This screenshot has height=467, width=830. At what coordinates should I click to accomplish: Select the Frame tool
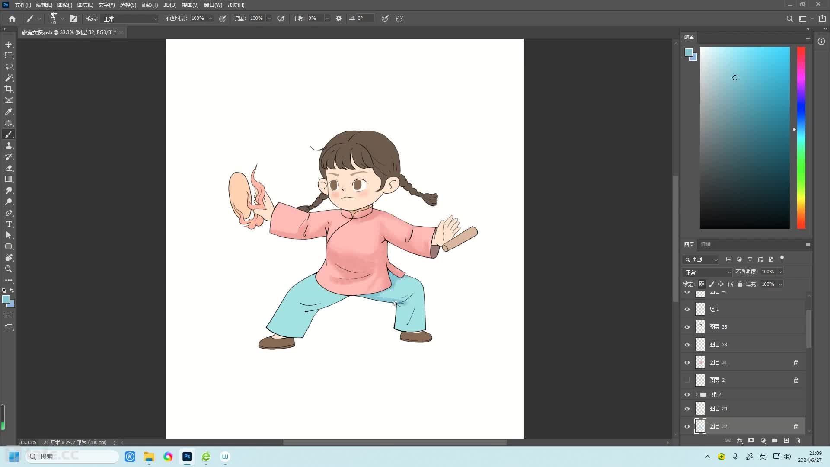click(x=9, y=100)
